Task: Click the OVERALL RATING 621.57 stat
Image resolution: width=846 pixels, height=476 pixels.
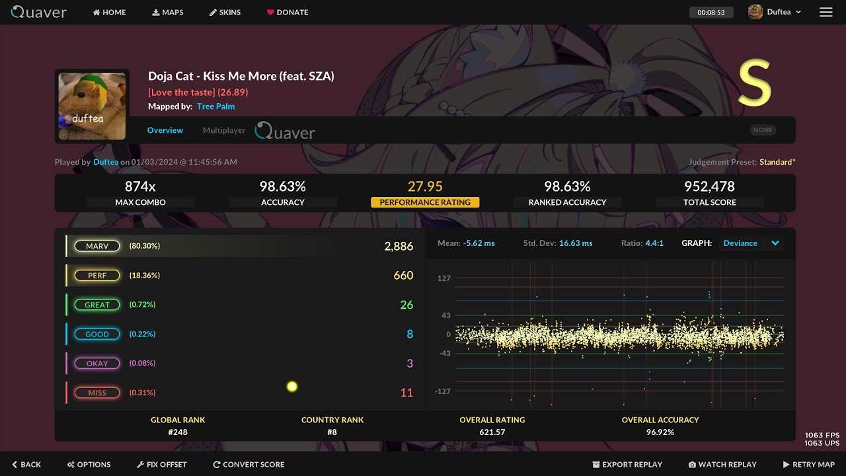Action: [492, 426]
